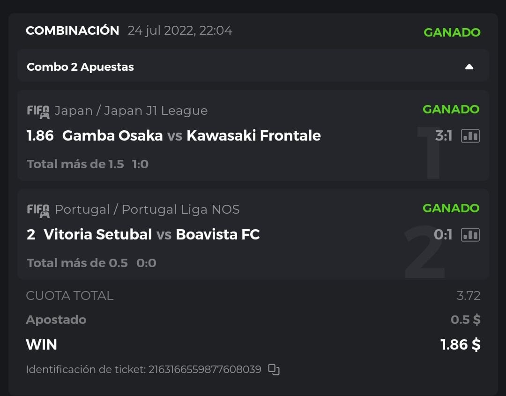This screenshot has height=396, width=506.
Task: Copy the ticket identification number icon
Action: [274, 369]
